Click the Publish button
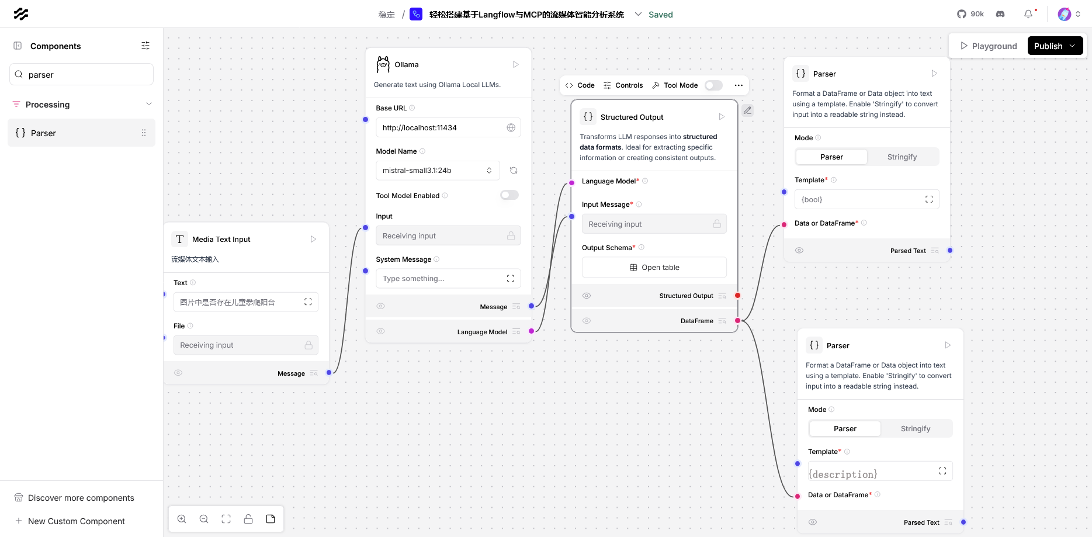1092x537 pixels. [x=1055, y=46]
